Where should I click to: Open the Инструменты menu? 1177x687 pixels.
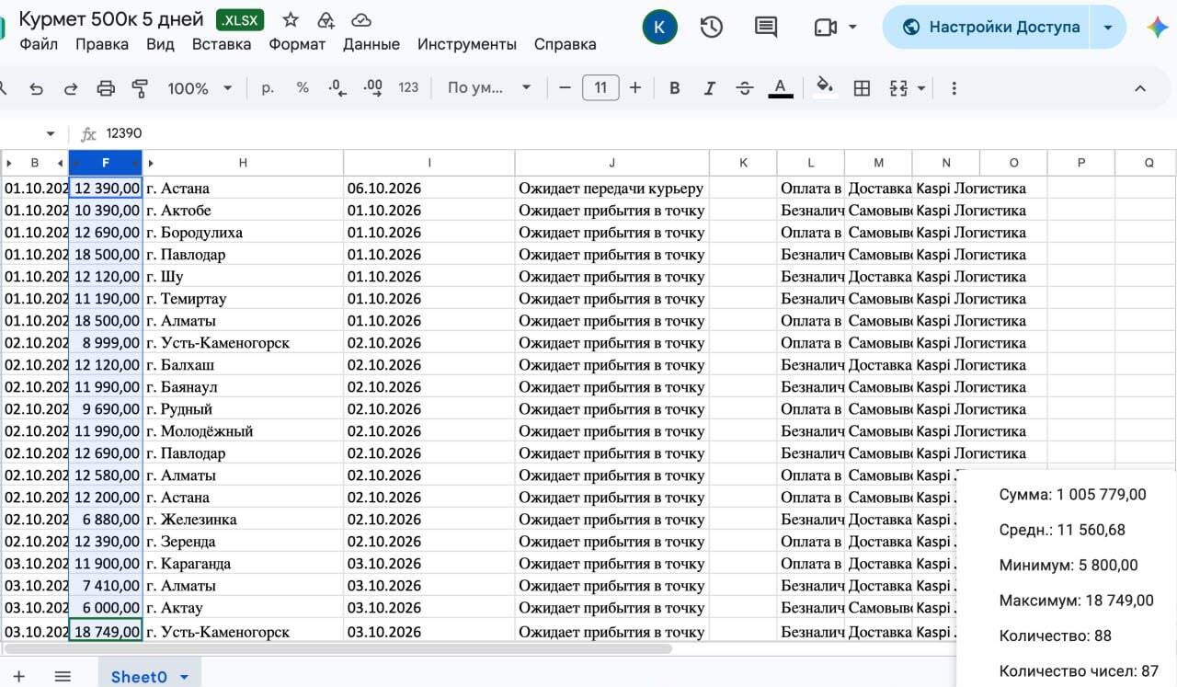click(467, 44)
